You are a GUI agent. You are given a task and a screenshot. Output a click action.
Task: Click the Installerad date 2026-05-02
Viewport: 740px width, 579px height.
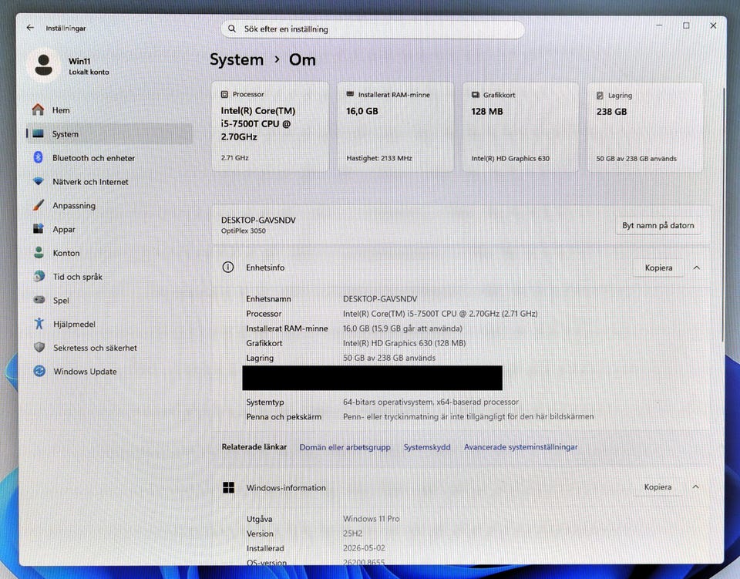(364, 548)
